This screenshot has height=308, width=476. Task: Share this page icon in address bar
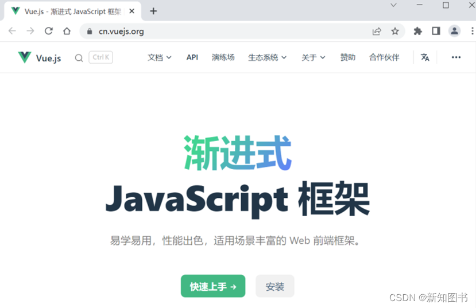377,31
